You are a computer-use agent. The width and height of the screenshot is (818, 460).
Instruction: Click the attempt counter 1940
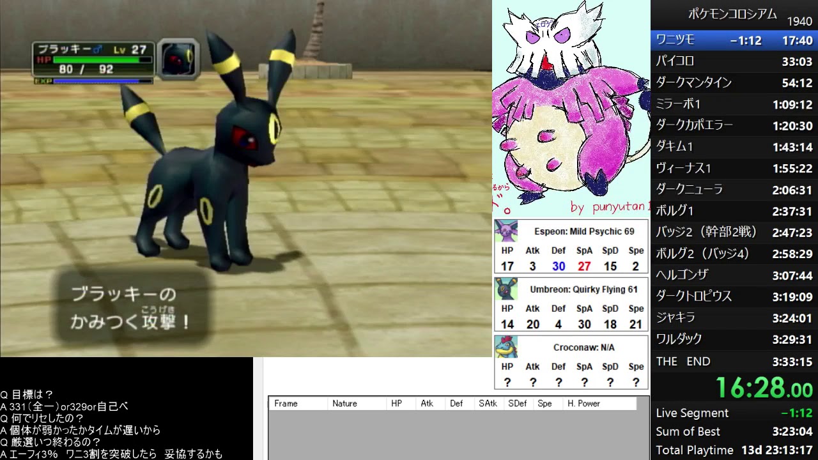[799, 22]
